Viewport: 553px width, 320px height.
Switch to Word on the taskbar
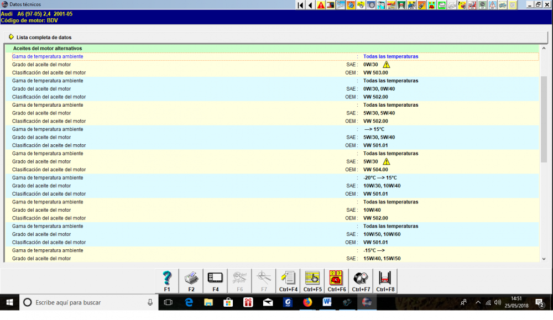tap(327, 302)
